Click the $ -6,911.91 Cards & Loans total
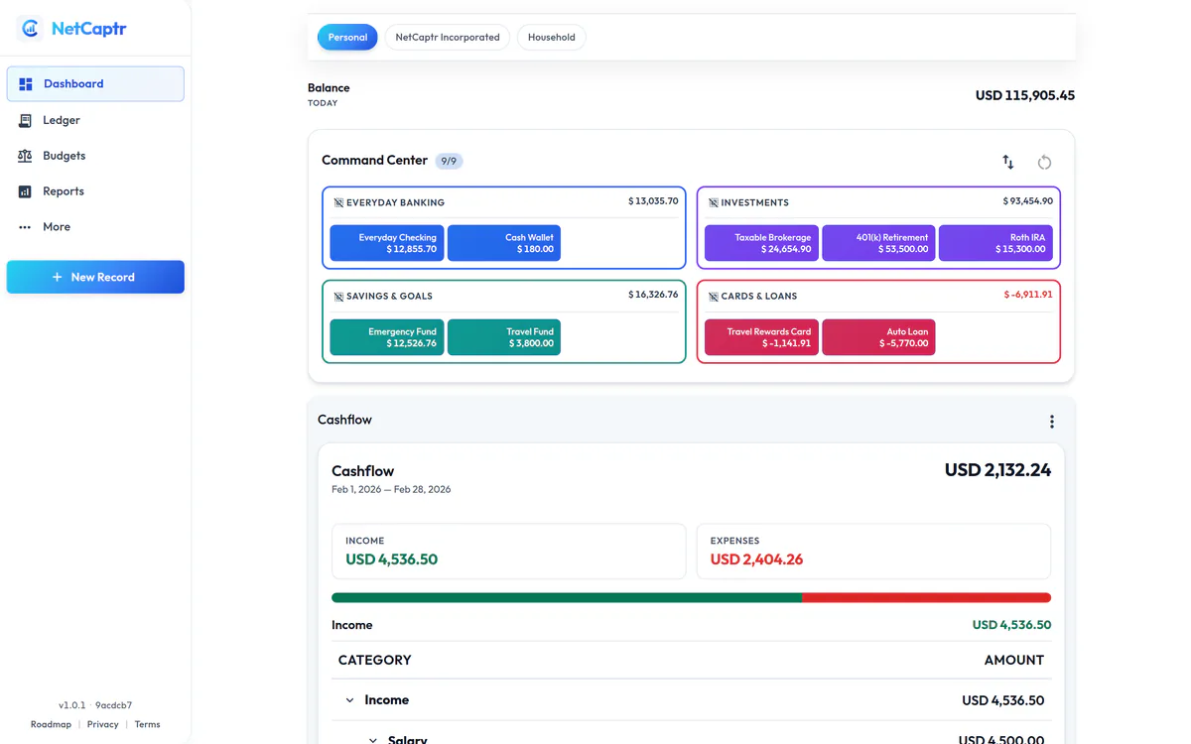The width and height of the screenshot is (1191, 744). [x=1028, y=295]
